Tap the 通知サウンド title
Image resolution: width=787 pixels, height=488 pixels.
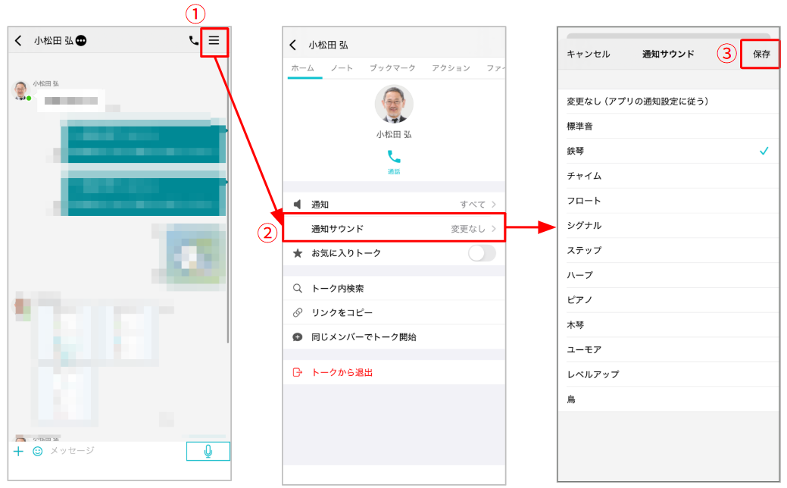[668, 54]
